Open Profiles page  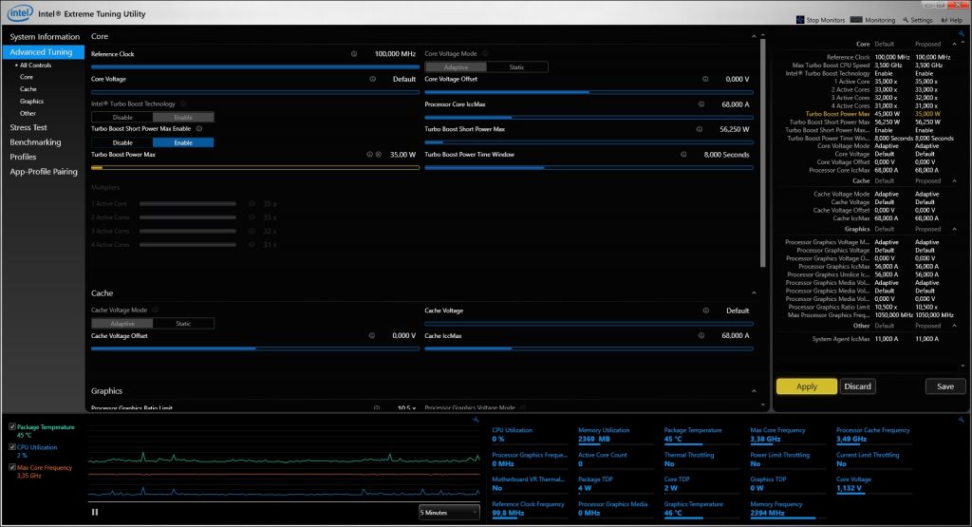click(23, 157)
